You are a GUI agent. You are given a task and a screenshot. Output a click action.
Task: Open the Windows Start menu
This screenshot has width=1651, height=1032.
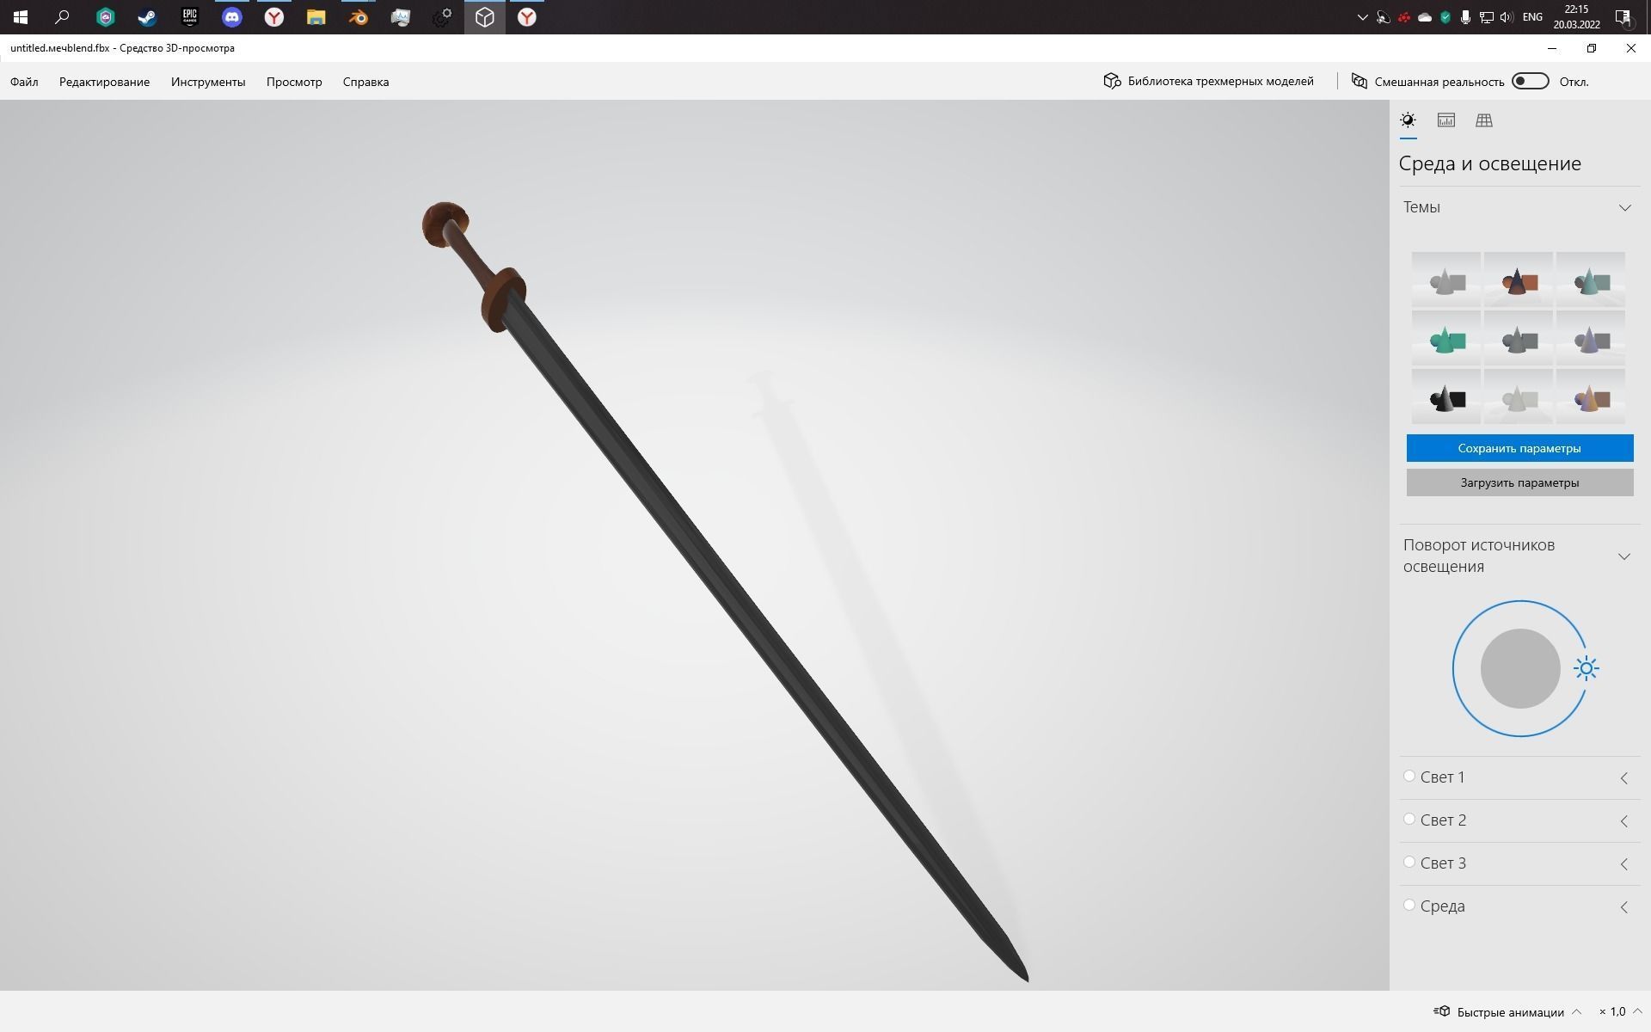point(21,17)
